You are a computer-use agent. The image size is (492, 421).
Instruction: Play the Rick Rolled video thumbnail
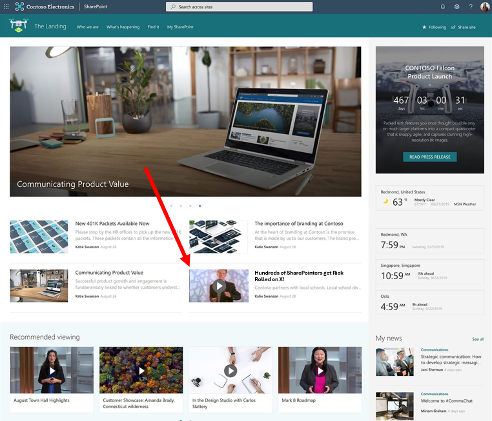click(219, 286)
